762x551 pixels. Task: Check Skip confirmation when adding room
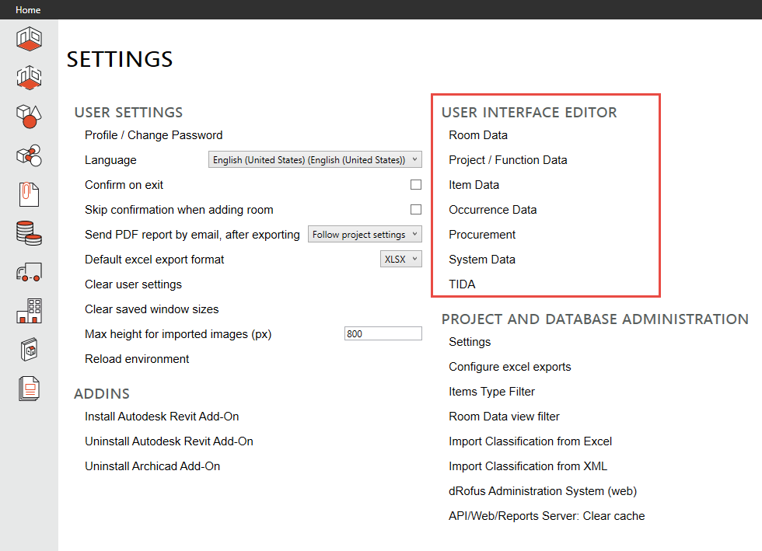pos(416,209)
